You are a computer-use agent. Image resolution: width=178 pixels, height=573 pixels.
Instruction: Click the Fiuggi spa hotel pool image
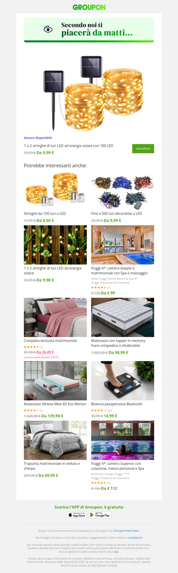(x=122, y=245)
